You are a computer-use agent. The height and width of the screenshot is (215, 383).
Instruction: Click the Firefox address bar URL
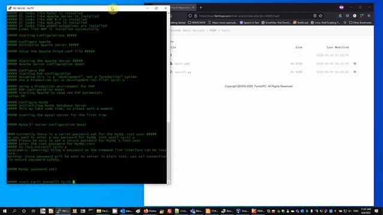click(239, 16)
